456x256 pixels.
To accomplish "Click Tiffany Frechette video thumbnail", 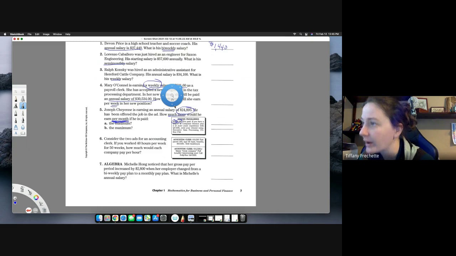I will 399,128.
